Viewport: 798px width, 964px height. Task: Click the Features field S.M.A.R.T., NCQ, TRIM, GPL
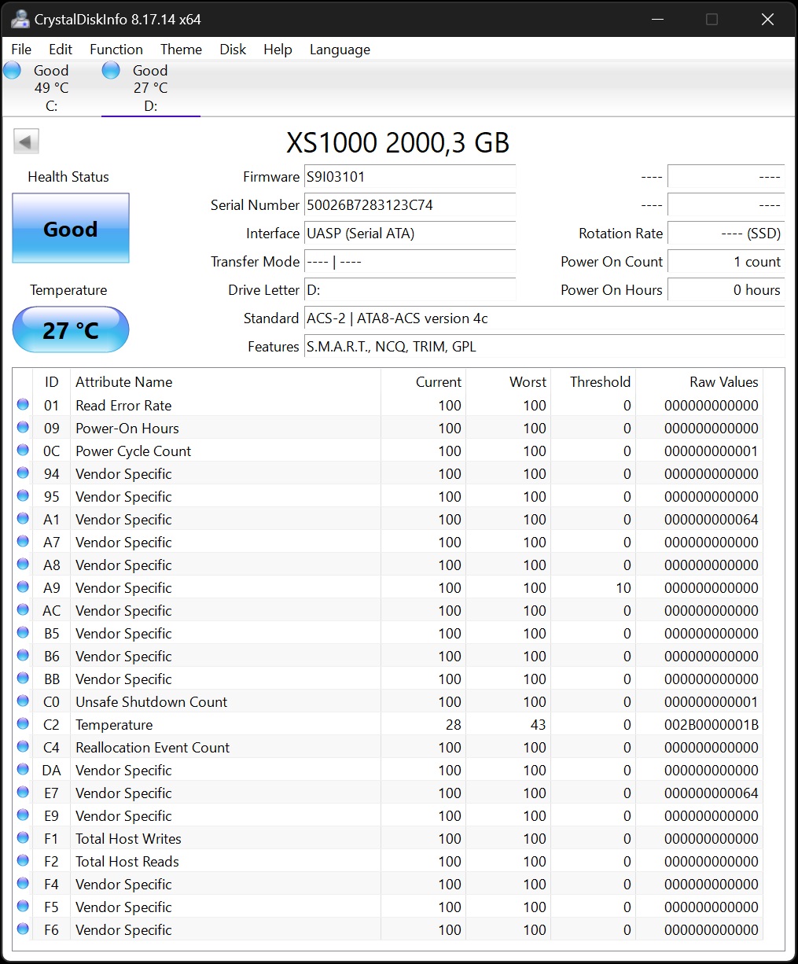(x=544, y=347)
